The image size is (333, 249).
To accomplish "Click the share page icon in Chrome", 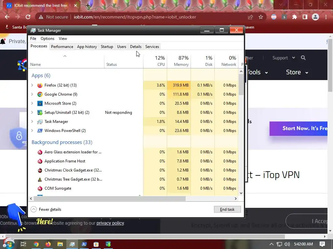I will 250,17.
